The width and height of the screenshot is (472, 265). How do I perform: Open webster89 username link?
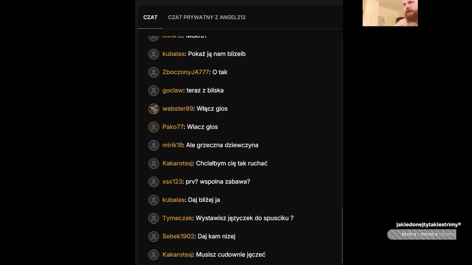pos(178,109)
